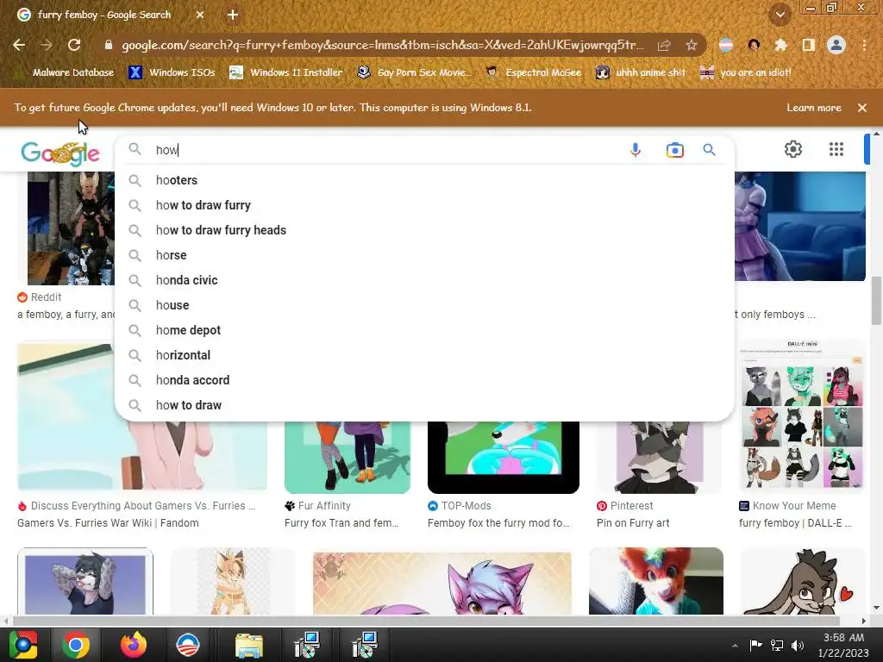Open Windows 11 Installer bookmark
The image size is (883, 662).
click(286, 72)
